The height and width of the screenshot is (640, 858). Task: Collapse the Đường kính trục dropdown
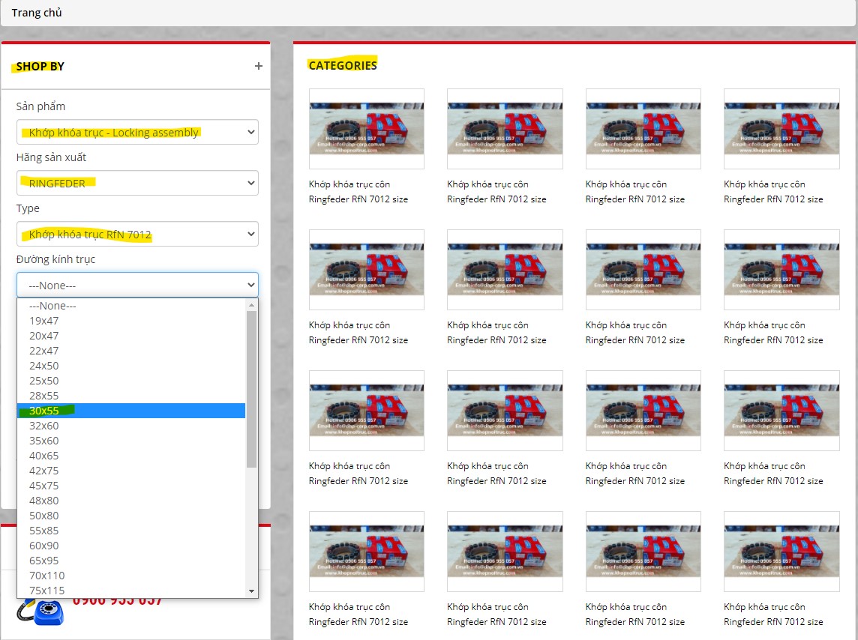pyautogui.click(x=137, y=285)
